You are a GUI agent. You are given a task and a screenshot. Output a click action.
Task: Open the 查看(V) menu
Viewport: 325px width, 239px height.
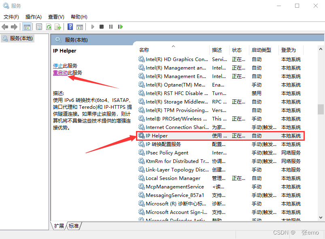click(56, 17)
